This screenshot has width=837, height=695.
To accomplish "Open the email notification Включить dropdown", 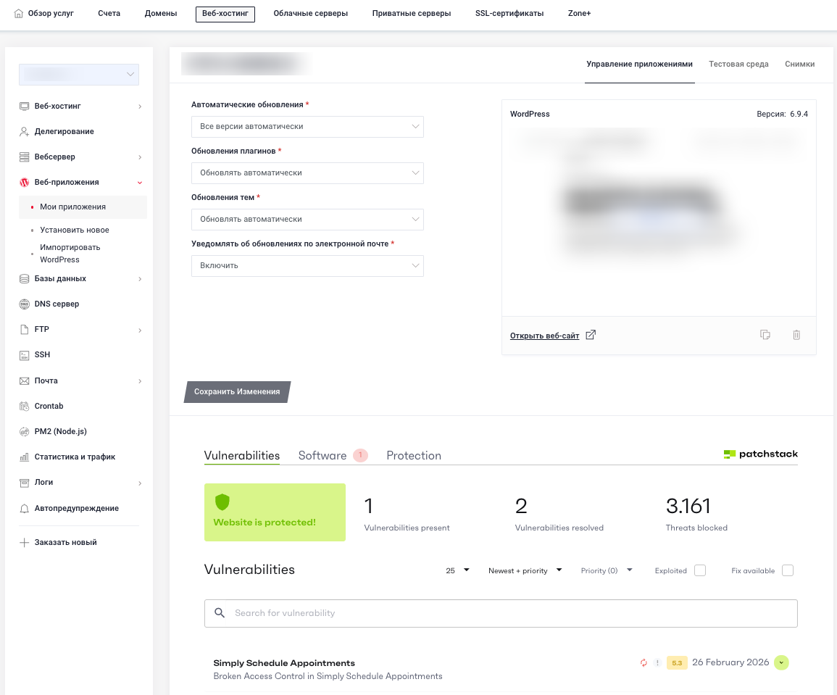I will [x=307, y=266].
